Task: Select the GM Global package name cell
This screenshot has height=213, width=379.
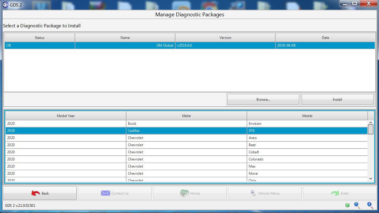Action: [x=125, y=45]
